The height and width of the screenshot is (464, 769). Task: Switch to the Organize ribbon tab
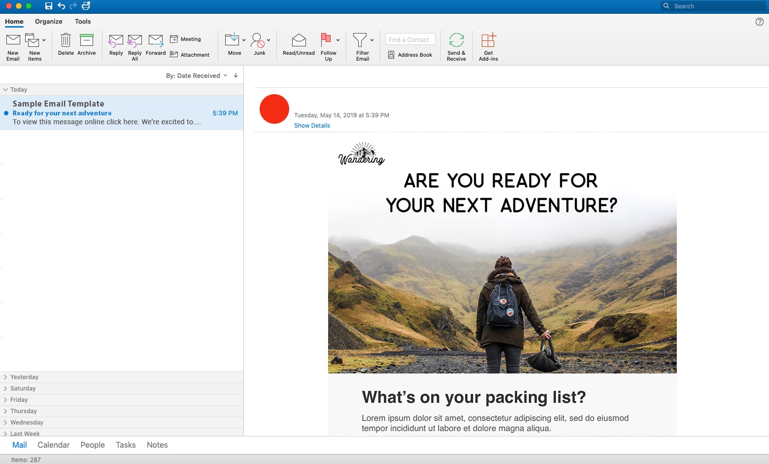click(48, 21)
